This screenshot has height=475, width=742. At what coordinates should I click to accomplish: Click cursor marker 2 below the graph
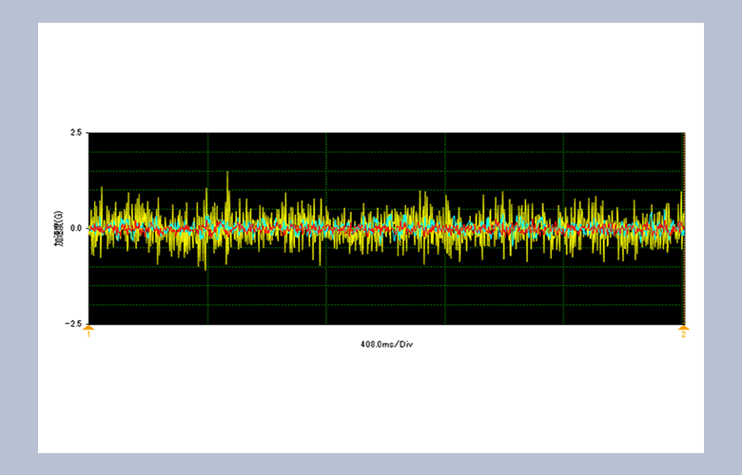(x=683, y=332)
